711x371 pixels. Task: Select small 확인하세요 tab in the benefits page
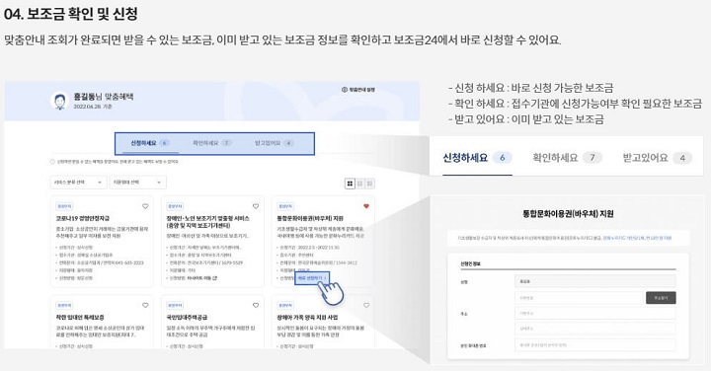click(211, 143)
